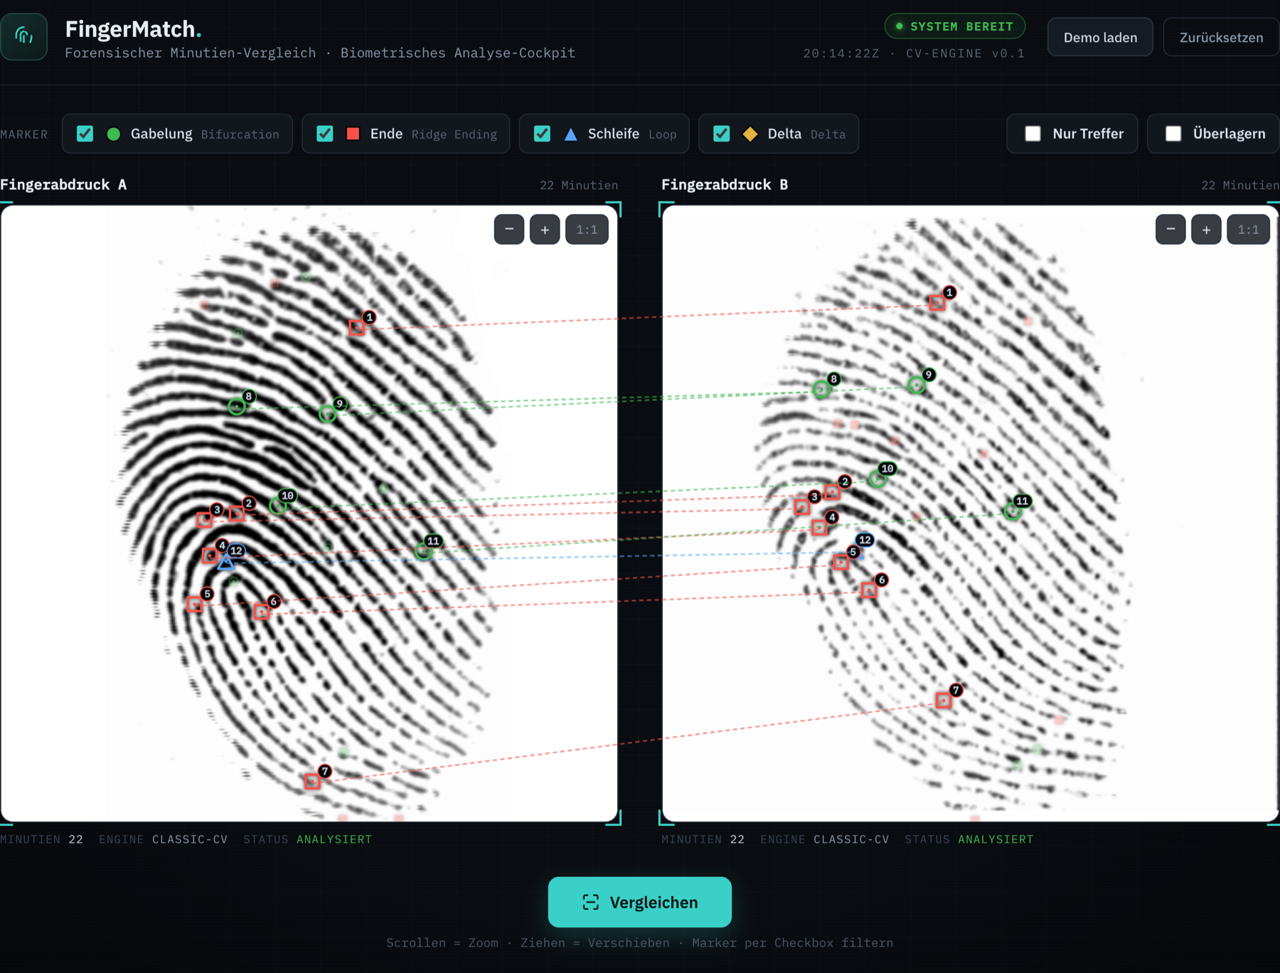The width and height of the screenshot is (1280, 973).
Task: Zoom out Fingerabdruck B with minus
Action: [x=1170, y=230]
